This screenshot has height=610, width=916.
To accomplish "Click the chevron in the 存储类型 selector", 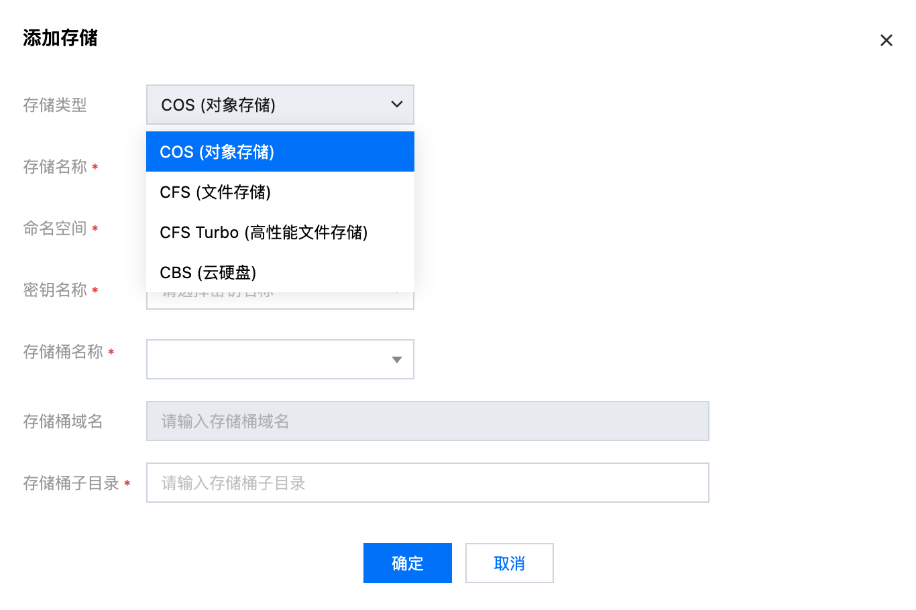I will (x=397, y=105).
